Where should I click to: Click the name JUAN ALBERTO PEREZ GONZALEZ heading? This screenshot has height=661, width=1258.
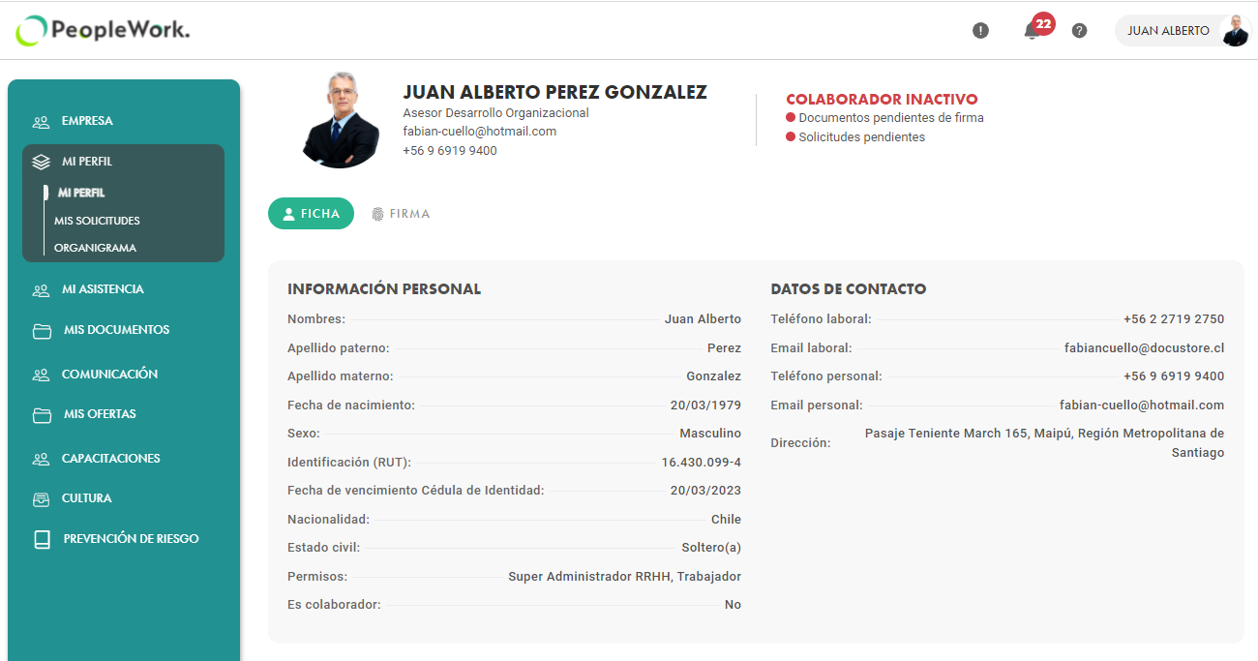(554, 92)
